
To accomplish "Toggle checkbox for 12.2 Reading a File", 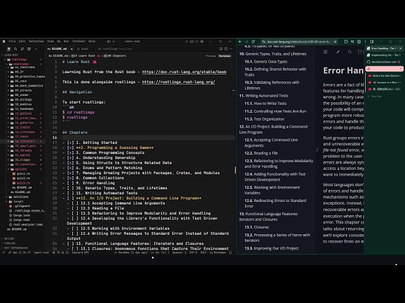I will [x=75, y=208].
